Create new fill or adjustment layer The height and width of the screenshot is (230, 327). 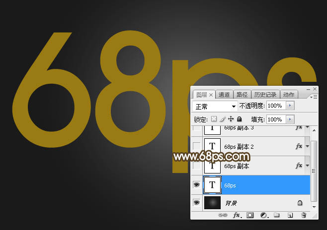coord(264,215)
